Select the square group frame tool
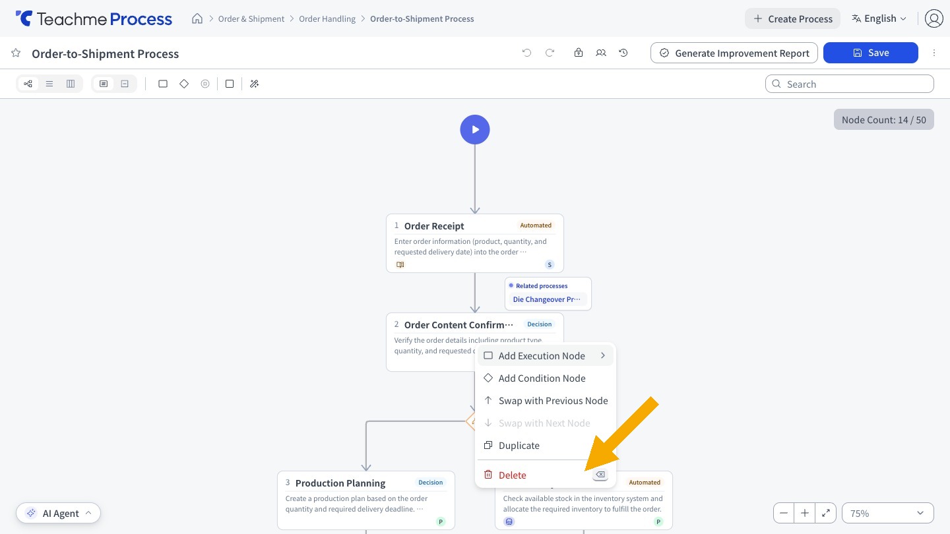This screenshot has height=534, width=950. tap(230, 84)
